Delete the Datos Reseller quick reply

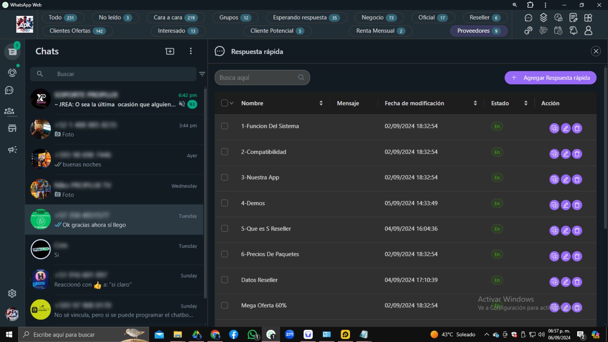pyautogui.click(x=577, y=282)
